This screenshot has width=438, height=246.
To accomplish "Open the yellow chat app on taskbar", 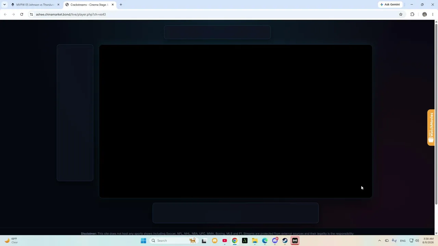I will click(215, 241).
